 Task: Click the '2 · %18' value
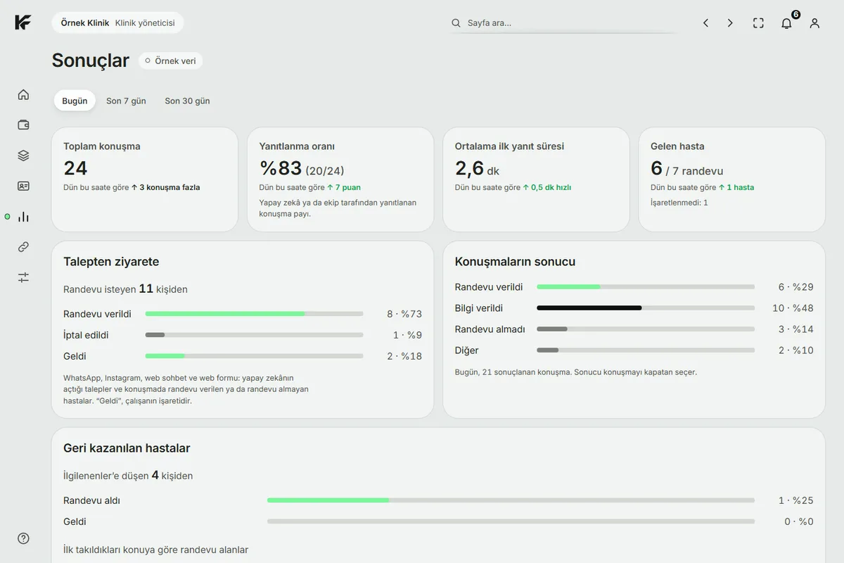click(x=404, y=356)
